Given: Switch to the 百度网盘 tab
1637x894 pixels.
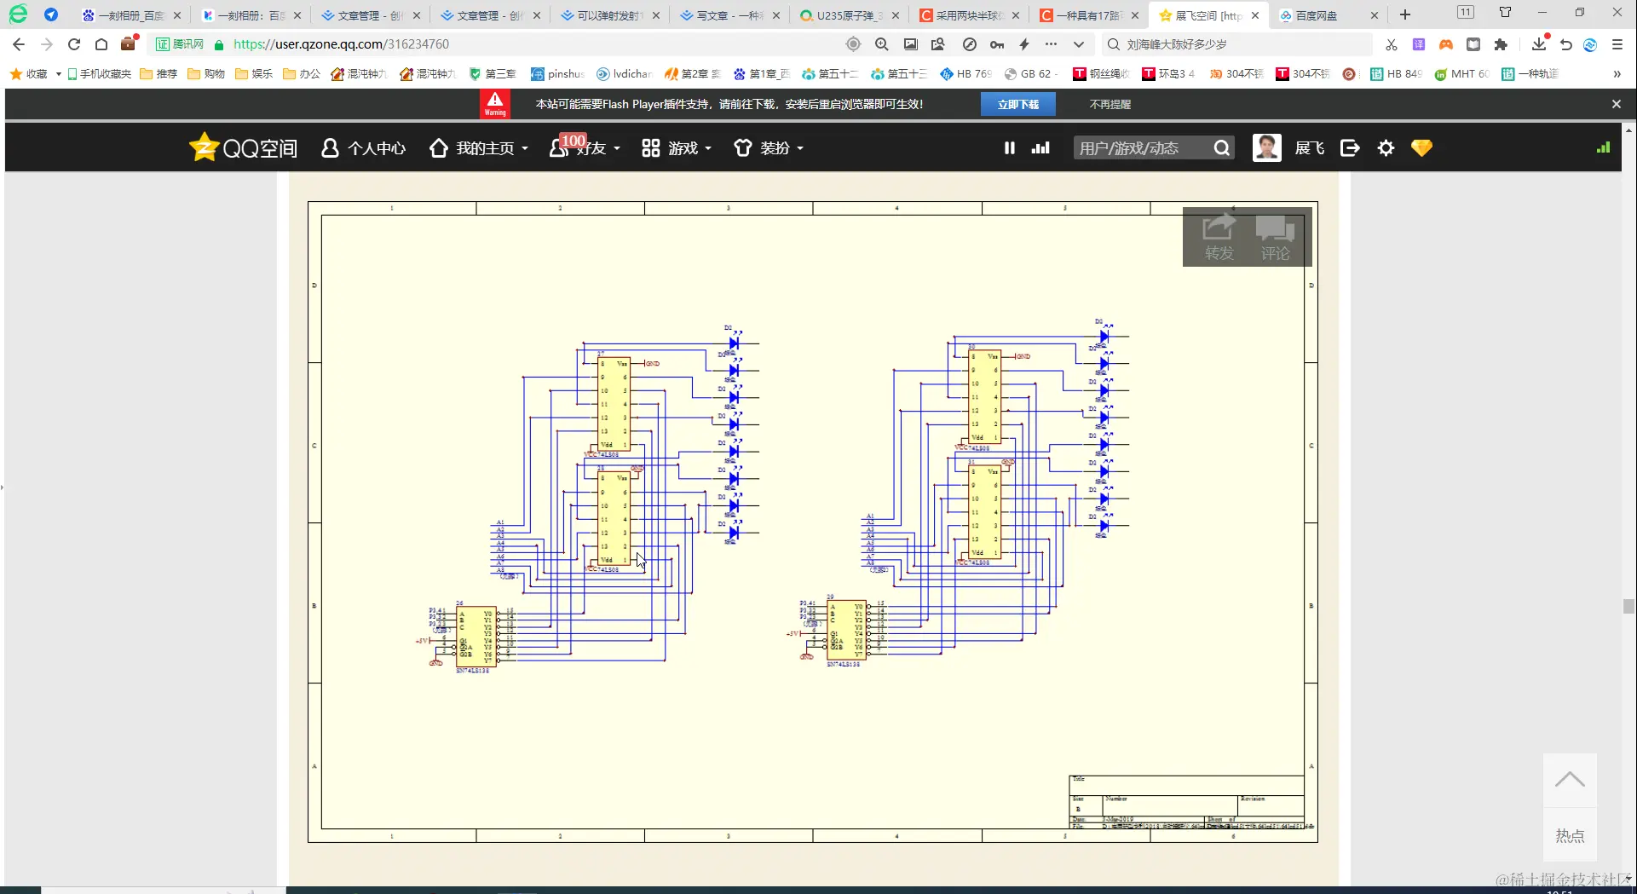Looking at the screenshot, I should [1328, 15].
